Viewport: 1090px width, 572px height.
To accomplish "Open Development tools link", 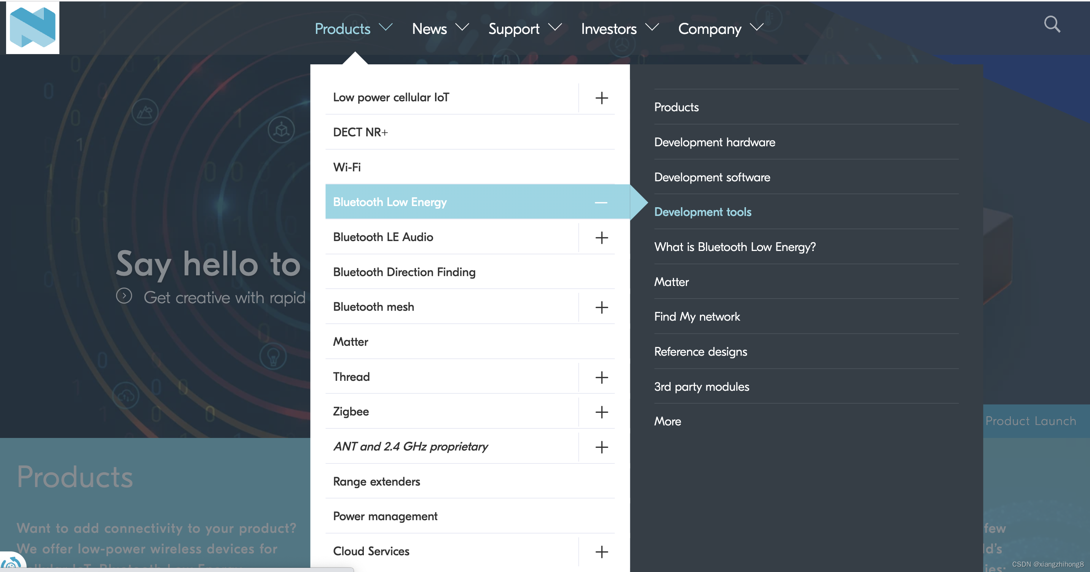I will point(703,212).
